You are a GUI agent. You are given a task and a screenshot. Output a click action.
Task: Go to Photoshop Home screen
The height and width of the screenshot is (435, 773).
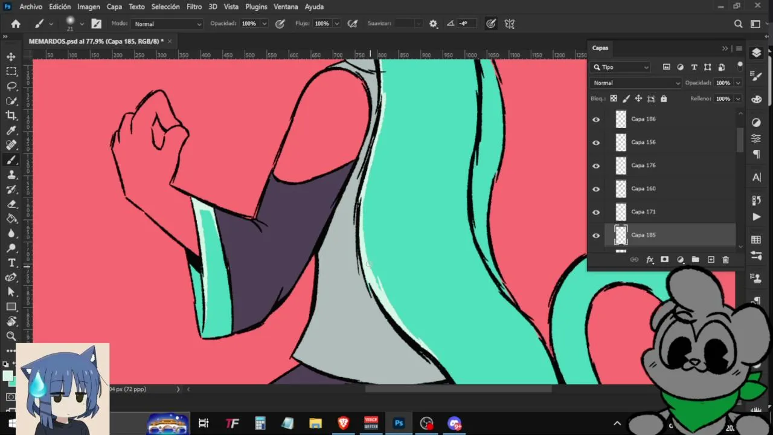[16, 24]
